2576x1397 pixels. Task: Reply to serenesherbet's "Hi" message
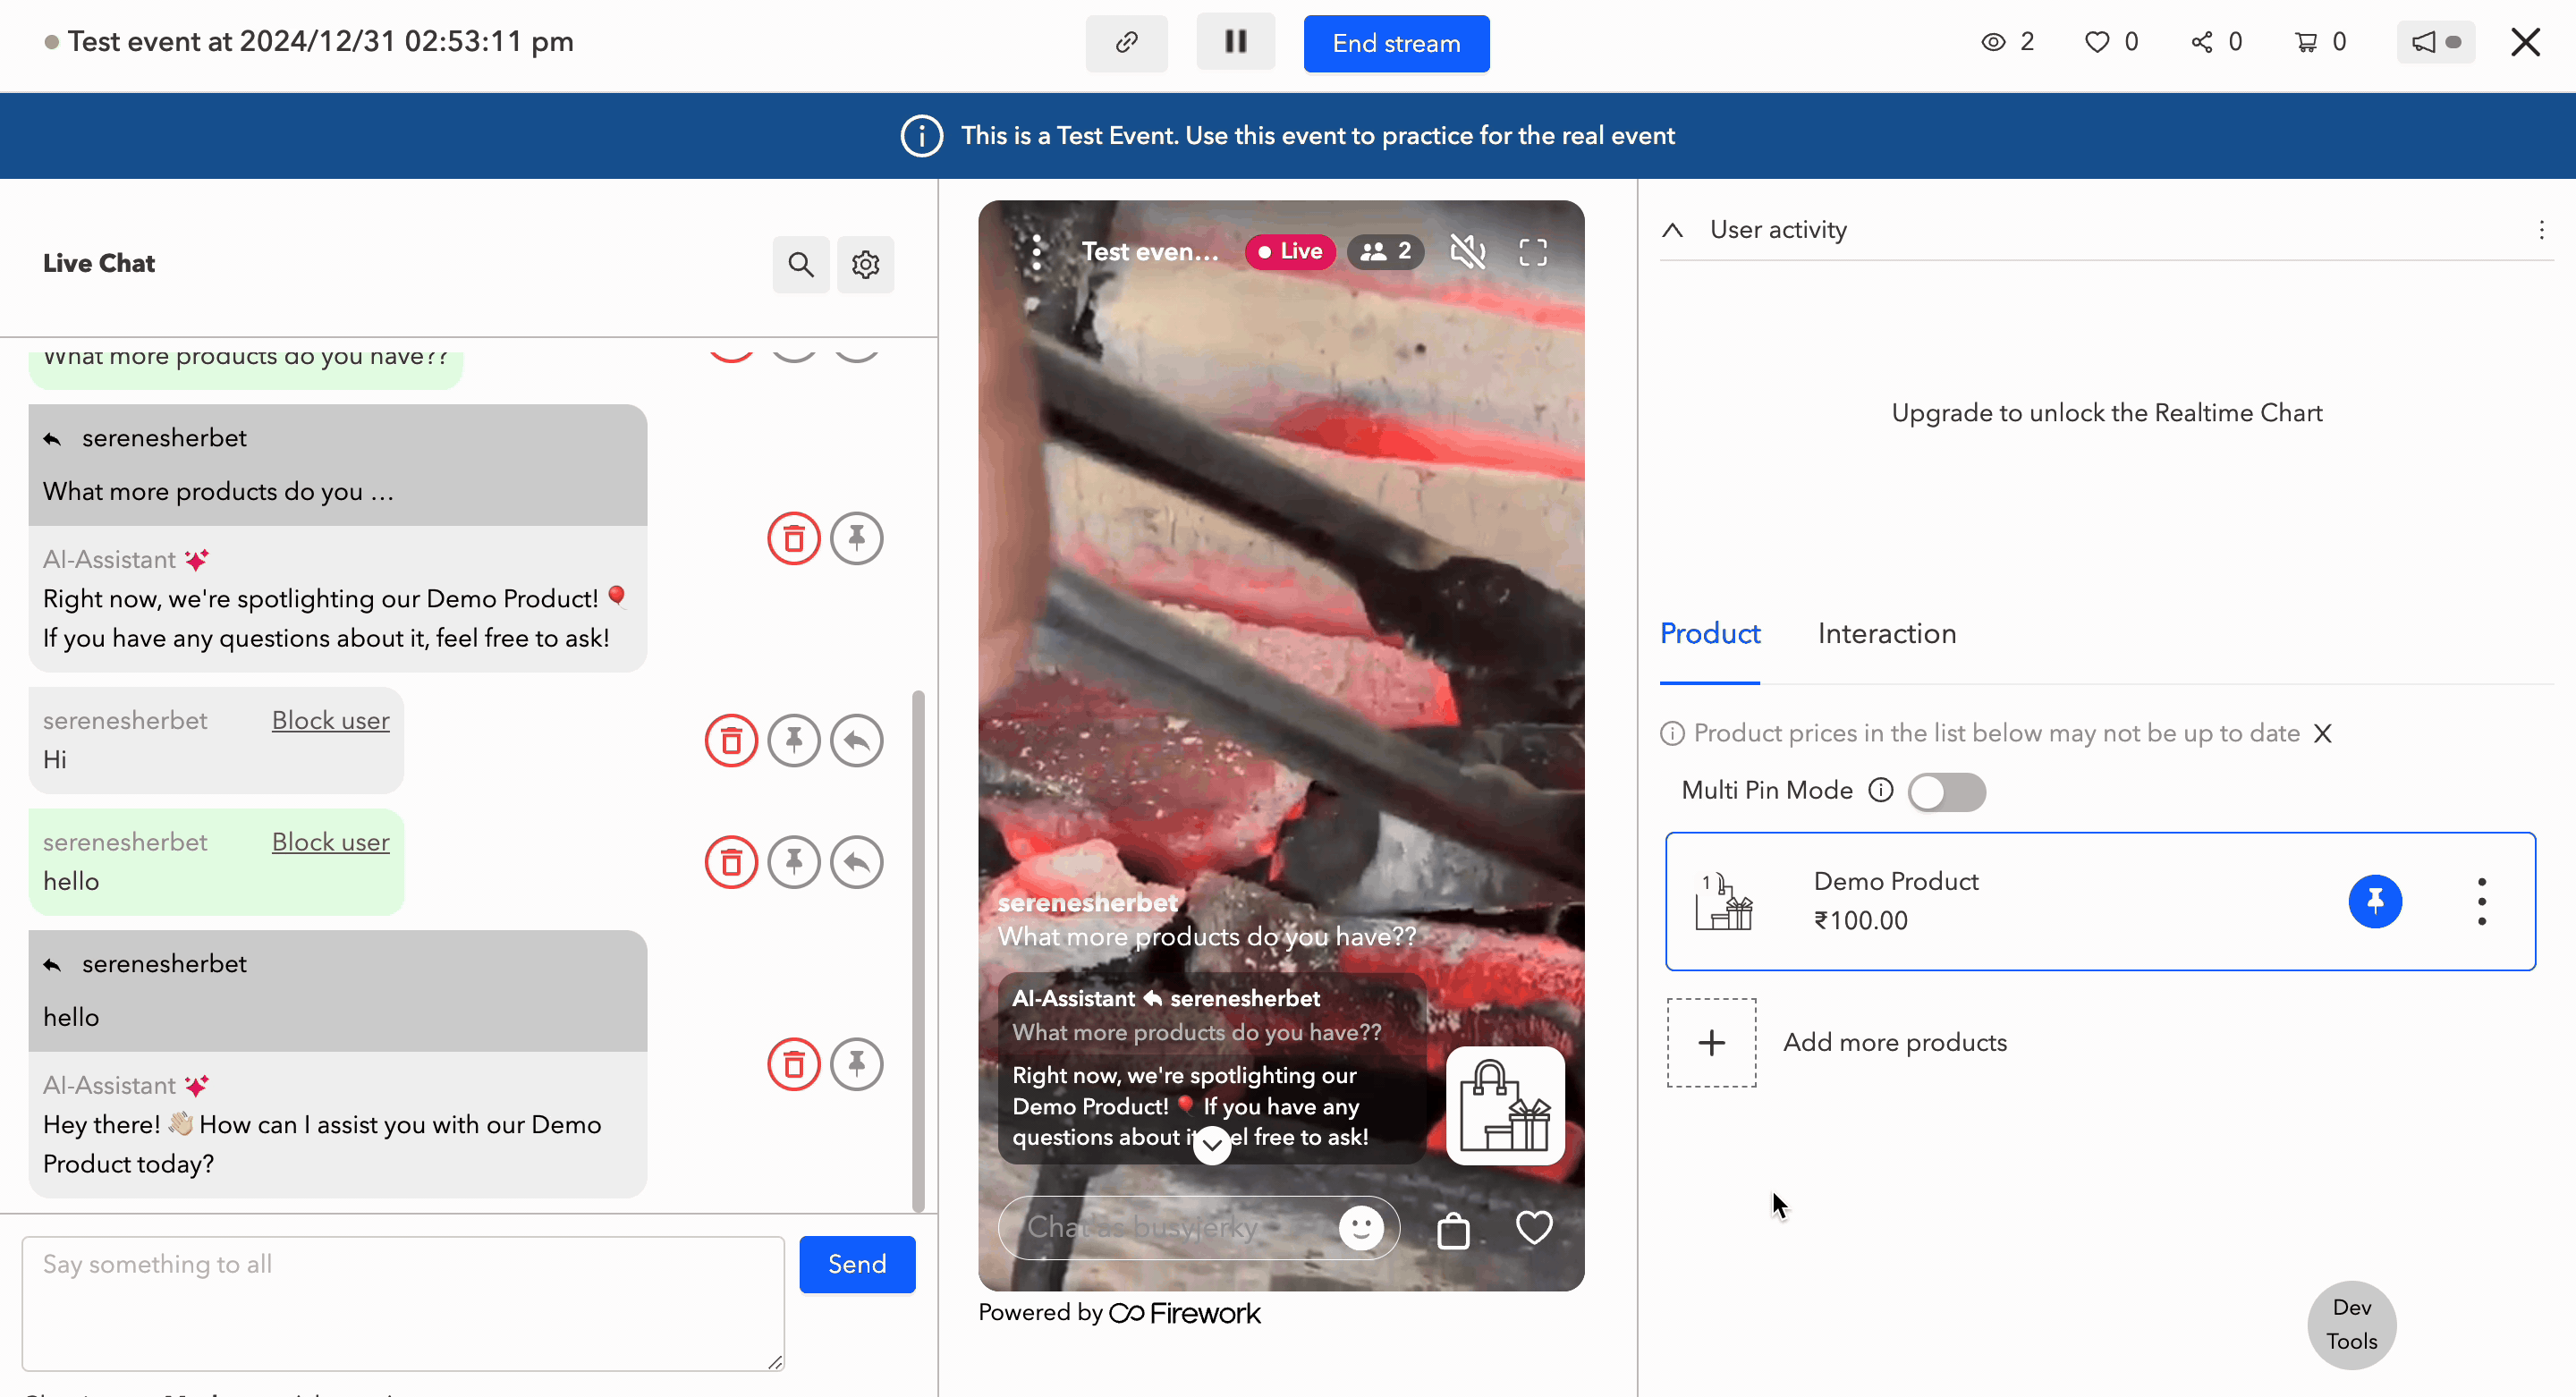point(857,741)
